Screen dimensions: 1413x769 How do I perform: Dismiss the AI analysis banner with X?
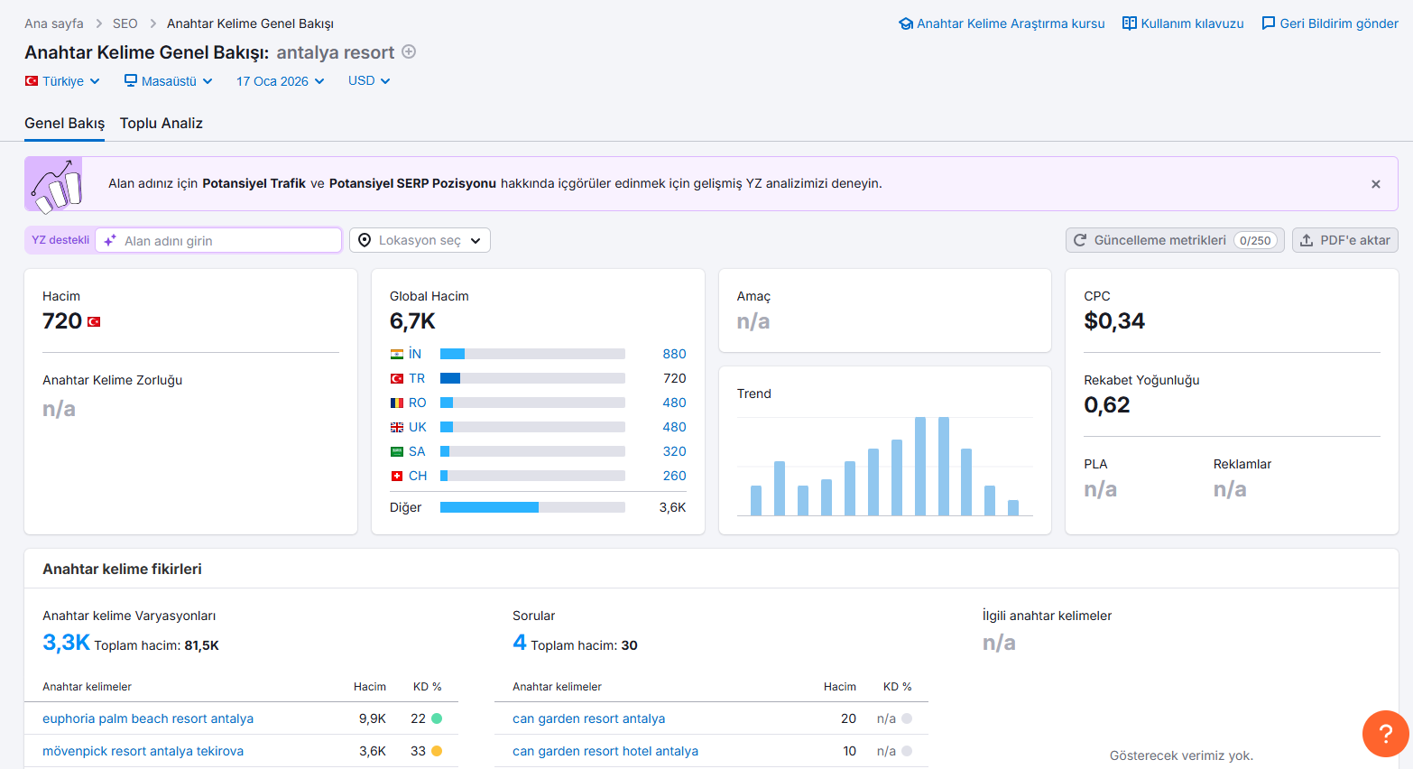coord(1376,184)
